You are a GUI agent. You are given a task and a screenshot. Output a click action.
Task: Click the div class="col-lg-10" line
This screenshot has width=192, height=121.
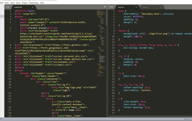click(x=56, y=96)
